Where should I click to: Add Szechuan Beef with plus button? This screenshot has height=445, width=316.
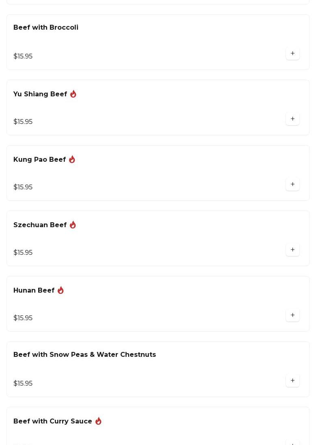[x=292, y=250]
